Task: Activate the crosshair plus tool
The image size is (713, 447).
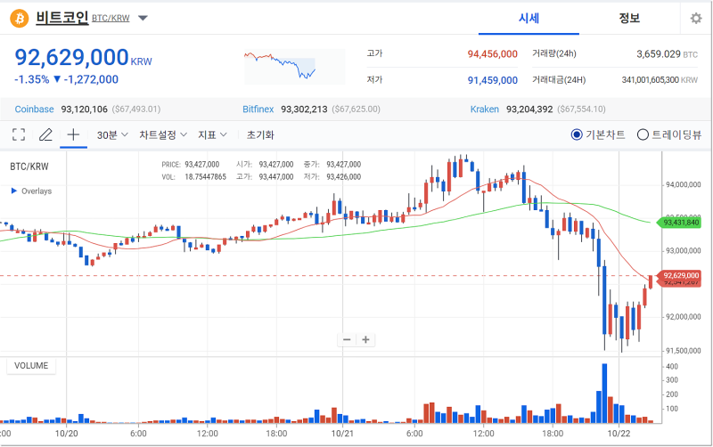Action: (x=73, y=134)
